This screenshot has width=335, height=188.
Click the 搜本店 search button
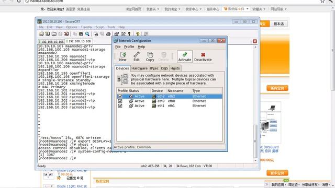[278, 24]
